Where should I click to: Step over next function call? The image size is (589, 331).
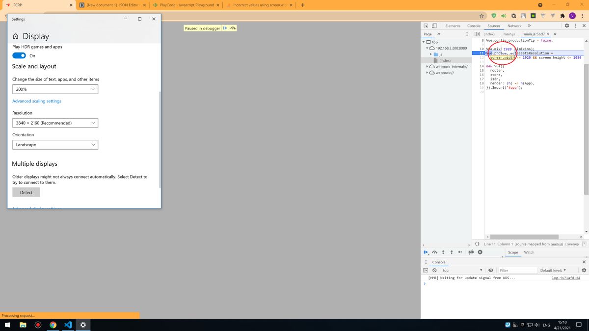pyautogui.click(x=434, y=252)
